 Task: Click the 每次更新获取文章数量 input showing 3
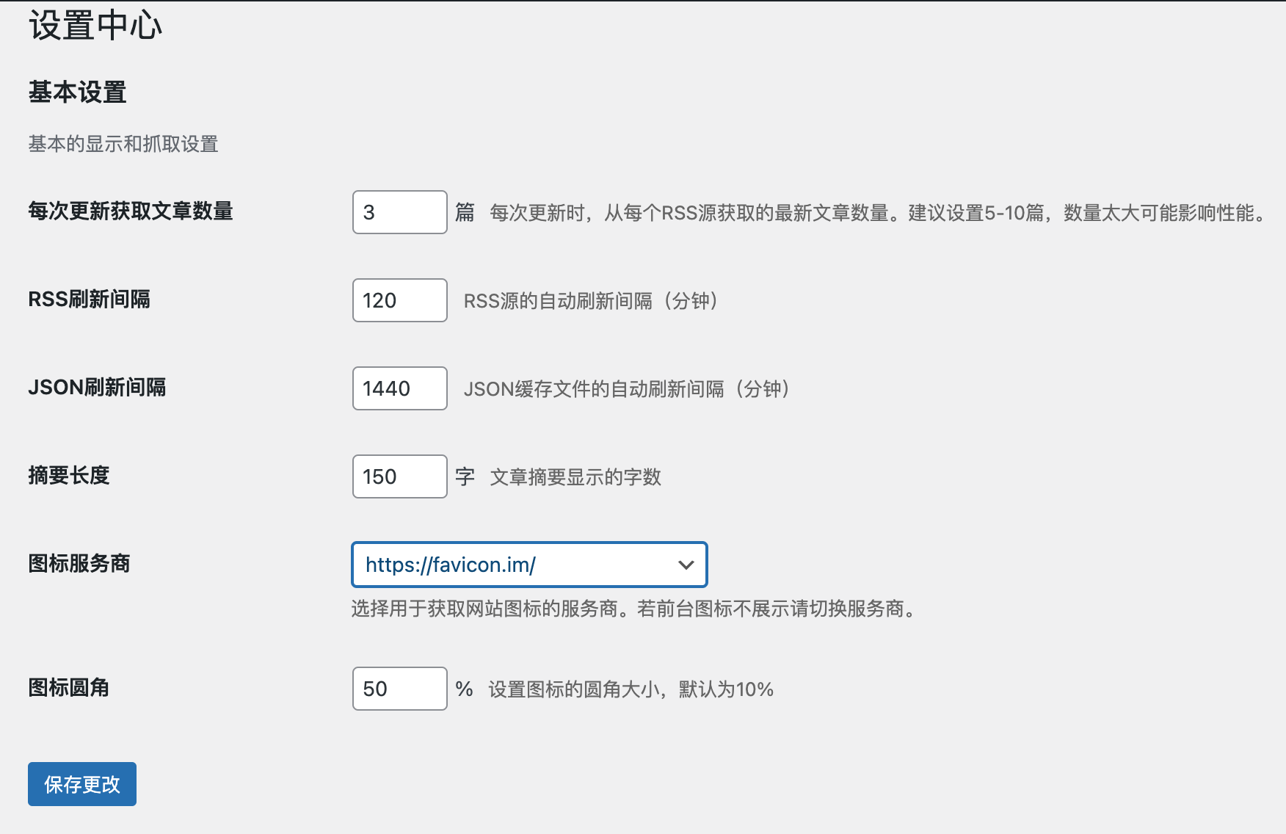point(399,212)
